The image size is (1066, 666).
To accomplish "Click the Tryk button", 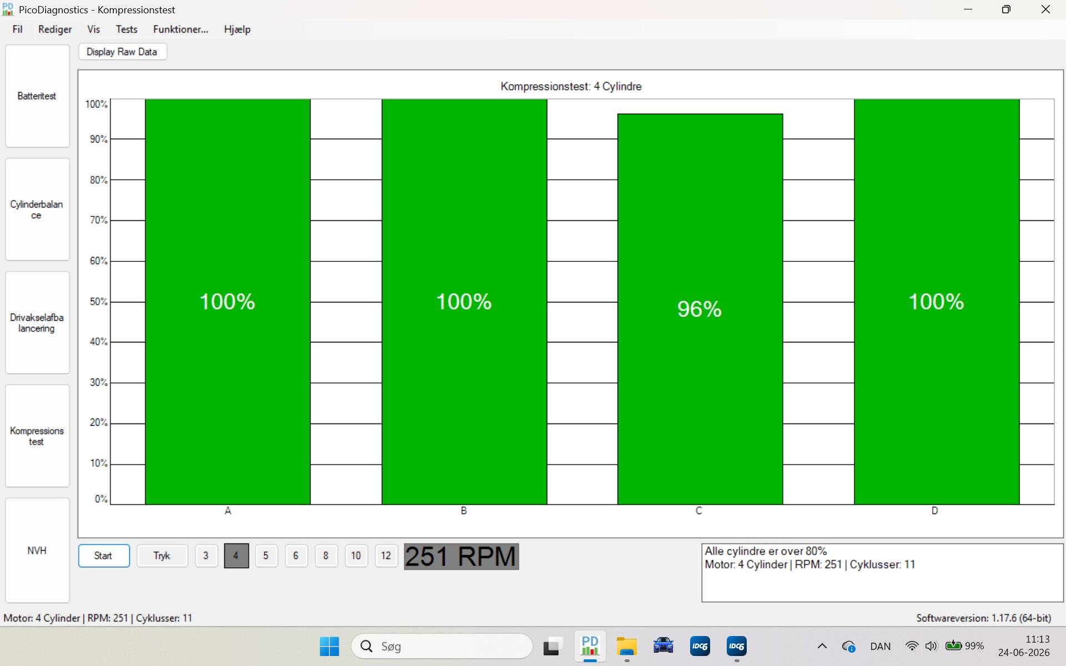I will [162, 556].
